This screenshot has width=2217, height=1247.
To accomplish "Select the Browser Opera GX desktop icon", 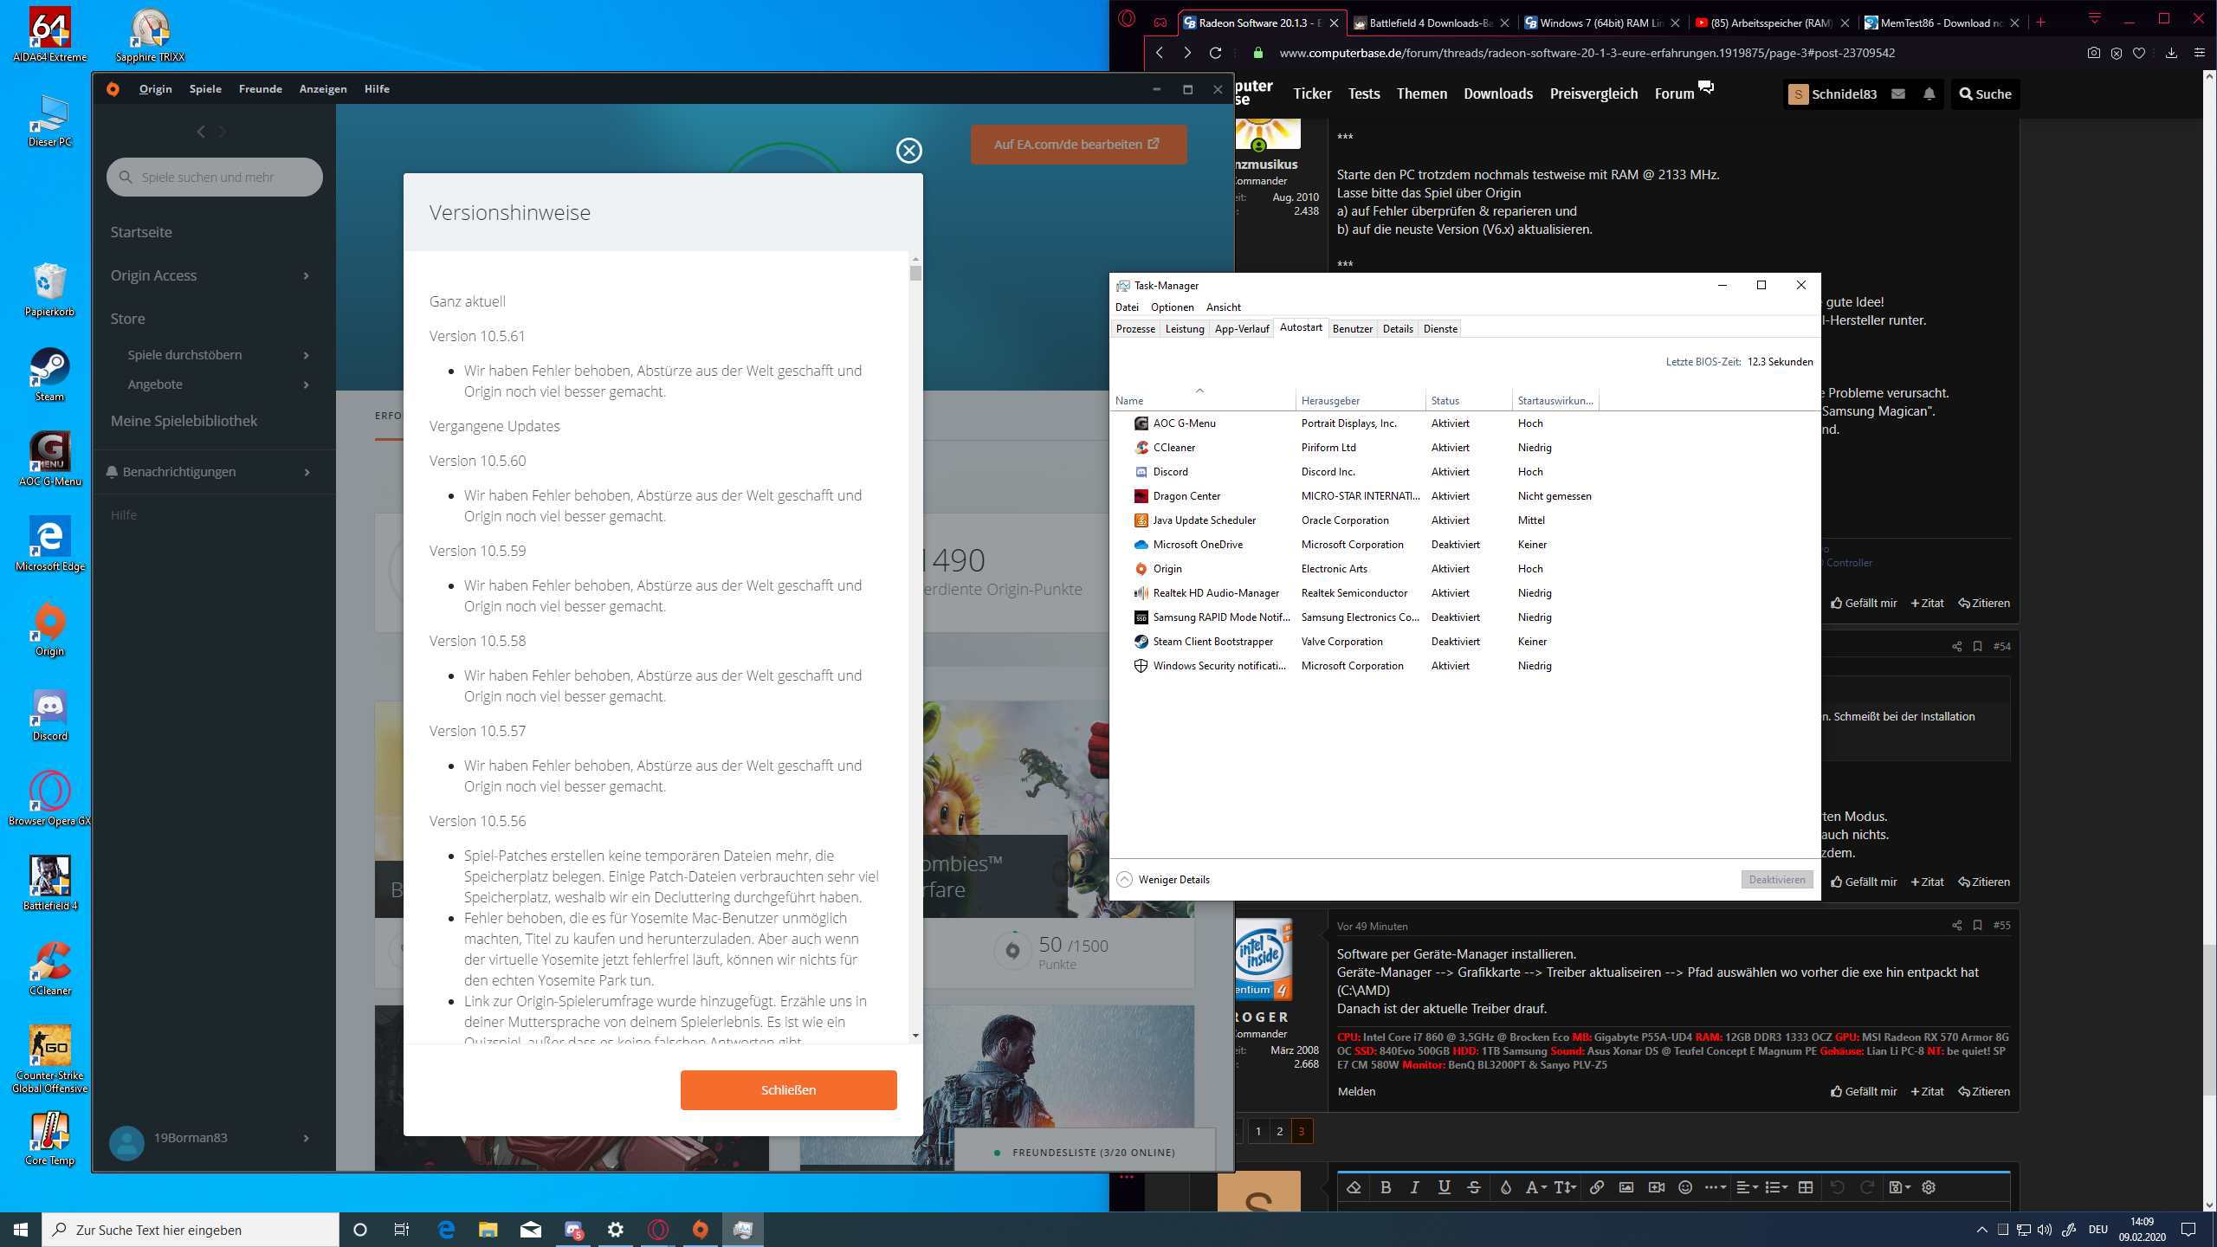I will pyautogui.click(x=49, y=798).
